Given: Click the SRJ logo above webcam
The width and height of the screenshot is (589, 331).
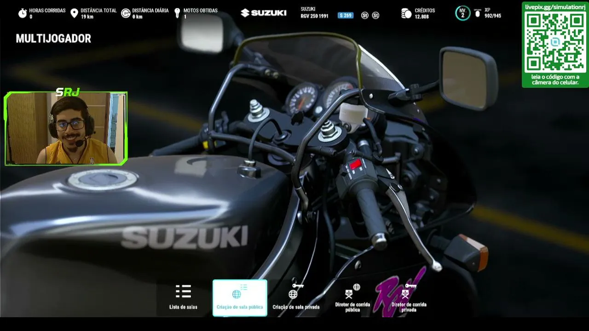Looking at the screenshot, I should pos(68,92).
